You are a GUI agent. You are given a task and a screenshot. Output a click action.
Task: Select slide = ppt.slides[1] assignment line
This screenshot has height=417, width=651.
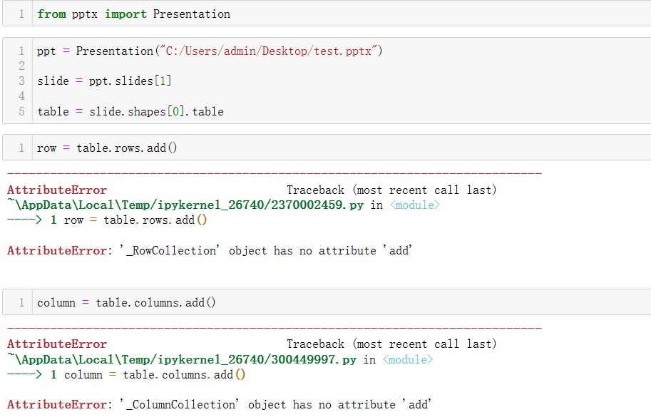pyautogui.click(x=103, y=80)
